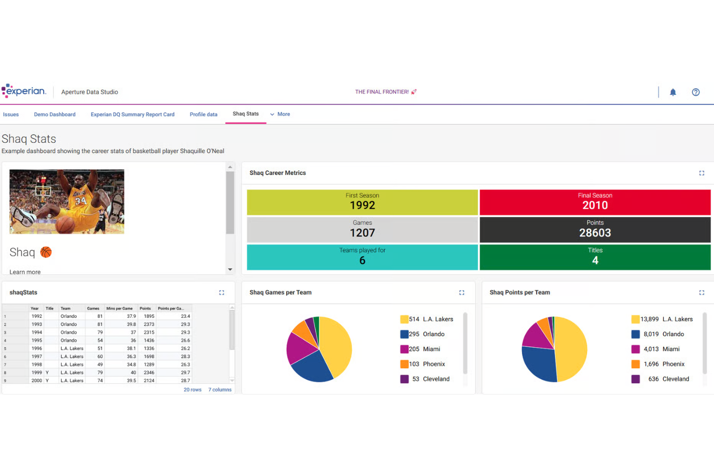714x476 pixels.
Task: Switch to the Shaq Stats tab
Action: coord(246,114)
